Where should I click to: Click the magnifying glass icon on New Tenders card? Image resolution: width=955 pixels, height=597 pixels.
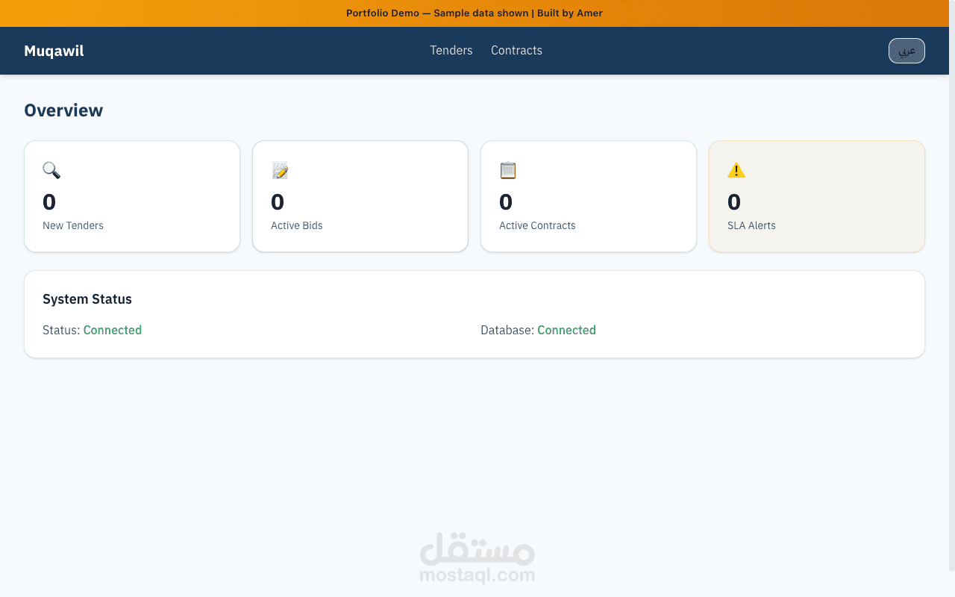point(51,170)
